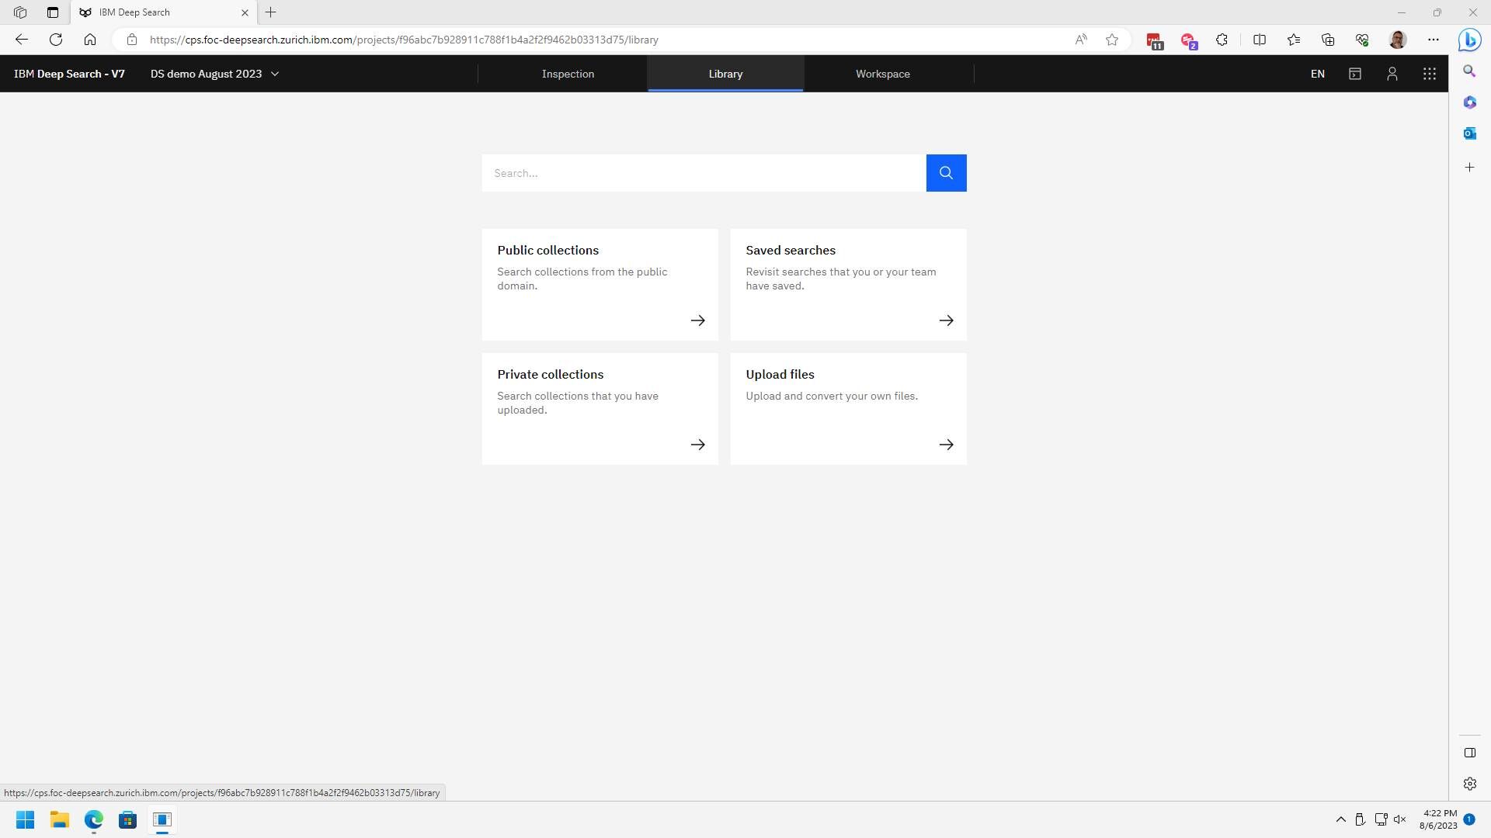
Task: Add a new app to the sidebar
Action: (x=1469, y=168)
